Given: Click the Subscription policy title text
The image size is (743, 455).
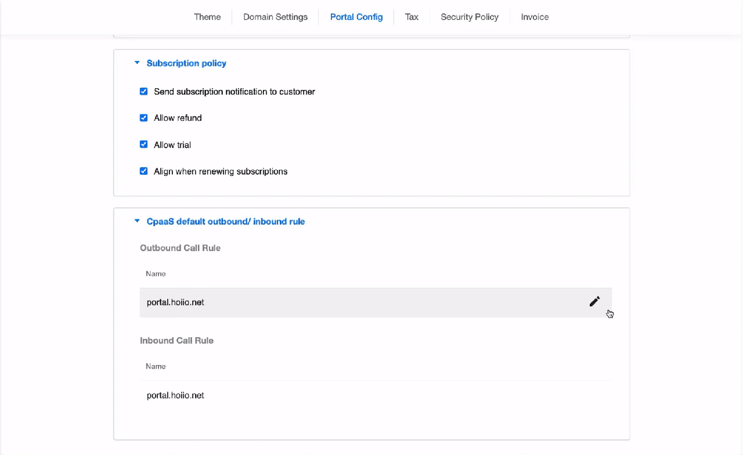Looking at the screenshot, I should [186, 63].
